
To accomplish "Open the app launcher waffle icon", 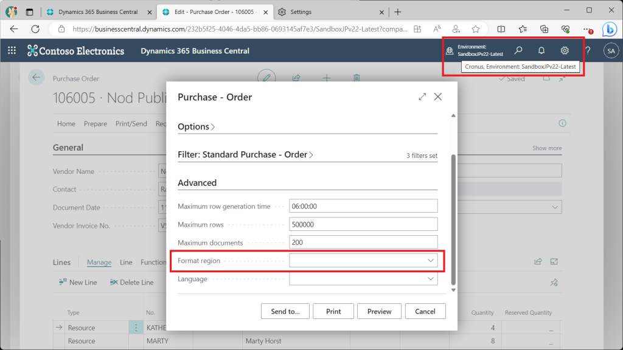I will pyautogui.click(x=12, y=50).
